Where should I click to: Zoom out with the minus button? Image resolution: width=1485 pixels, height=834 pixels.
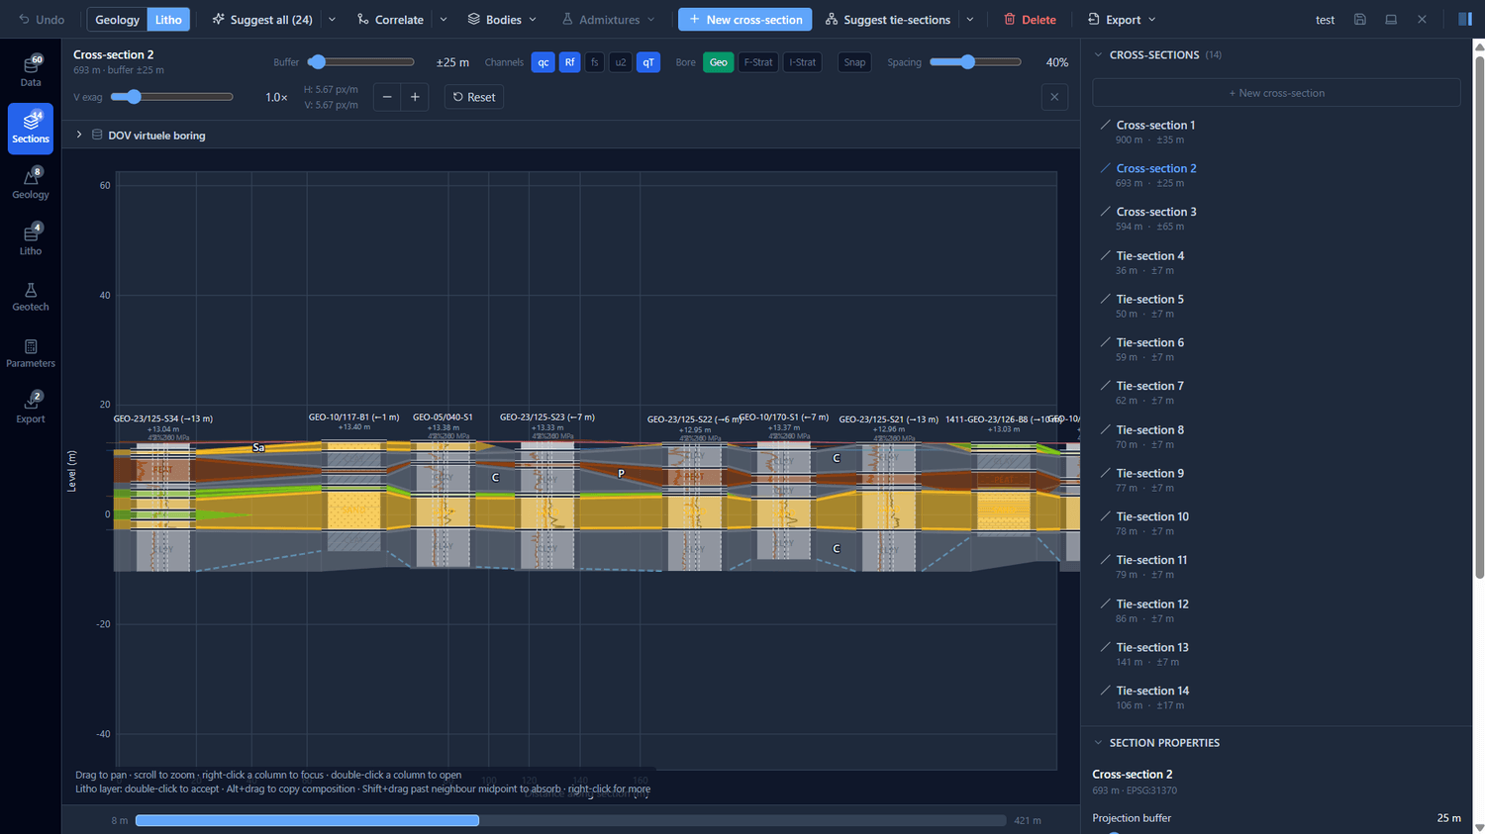click(x=387, y=97)
